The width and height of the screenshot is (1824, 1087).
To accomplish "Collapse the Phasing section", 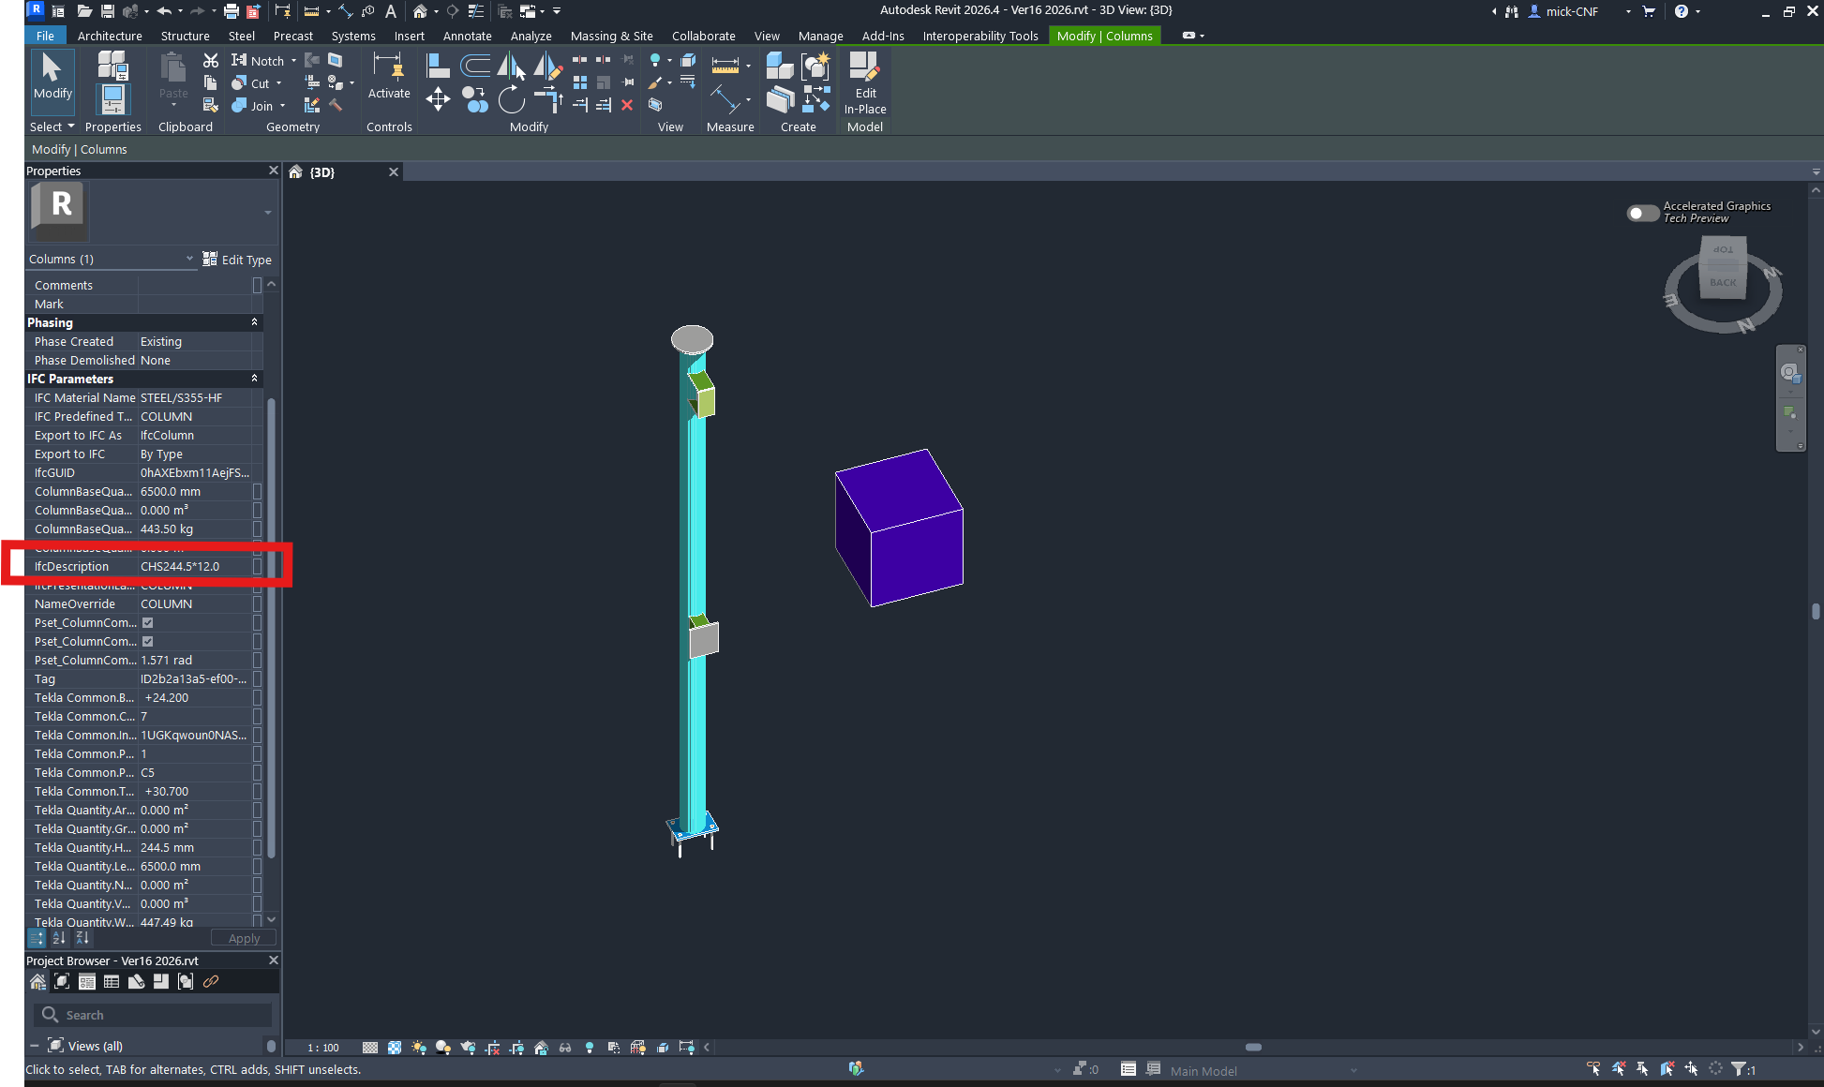I will pos(254,322).
